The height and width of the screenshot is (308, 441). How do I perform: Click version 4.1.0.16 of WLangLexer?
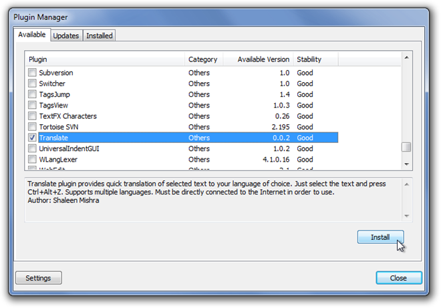[x=276, y=160]
